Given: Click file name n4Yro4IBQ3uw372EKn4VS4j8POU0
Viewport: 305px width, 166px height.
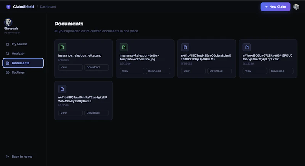Looking at the screenshot, I should click(268, 57).
